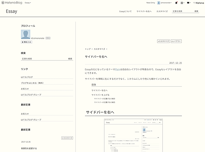Click the 読者になる subscribe button
The width and height of the screenshot is (205, 152).
pyautogui.click(x=26, y=42)
